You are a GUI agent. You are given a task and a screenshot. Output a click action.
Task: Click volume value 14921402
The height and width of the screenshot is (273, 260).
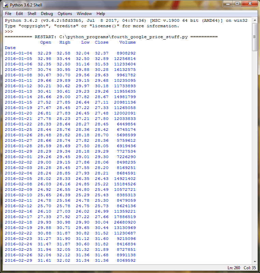(125, 179)
